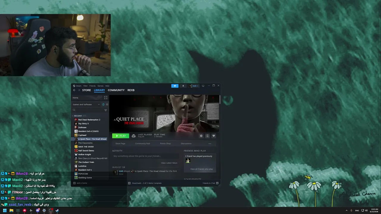Open Windows Start menu
This screenshot has width=381, height=214.
tap(5, 210)
